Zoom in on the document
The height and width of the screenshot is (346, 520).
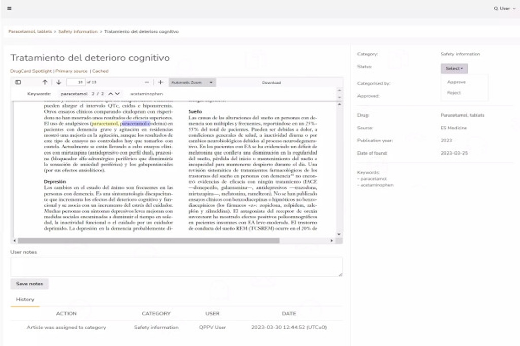[160, 82]
